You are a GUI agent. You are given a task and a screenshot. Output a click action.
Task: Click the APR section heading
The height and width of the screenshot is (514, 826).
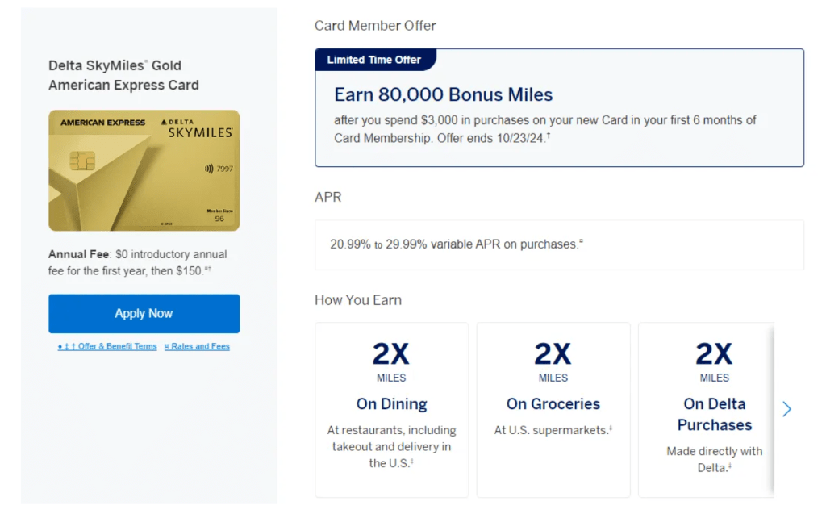click(327, 197)
